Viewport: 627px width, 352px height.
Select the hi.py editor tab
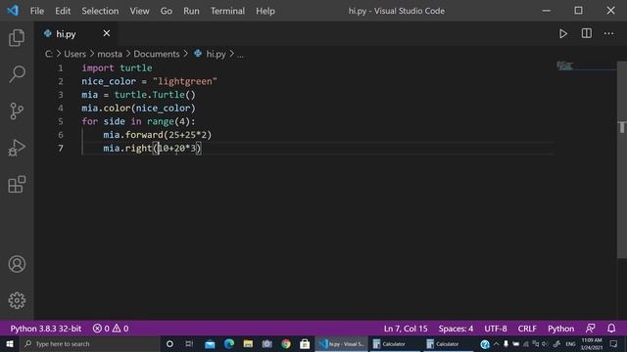point(76,34)
